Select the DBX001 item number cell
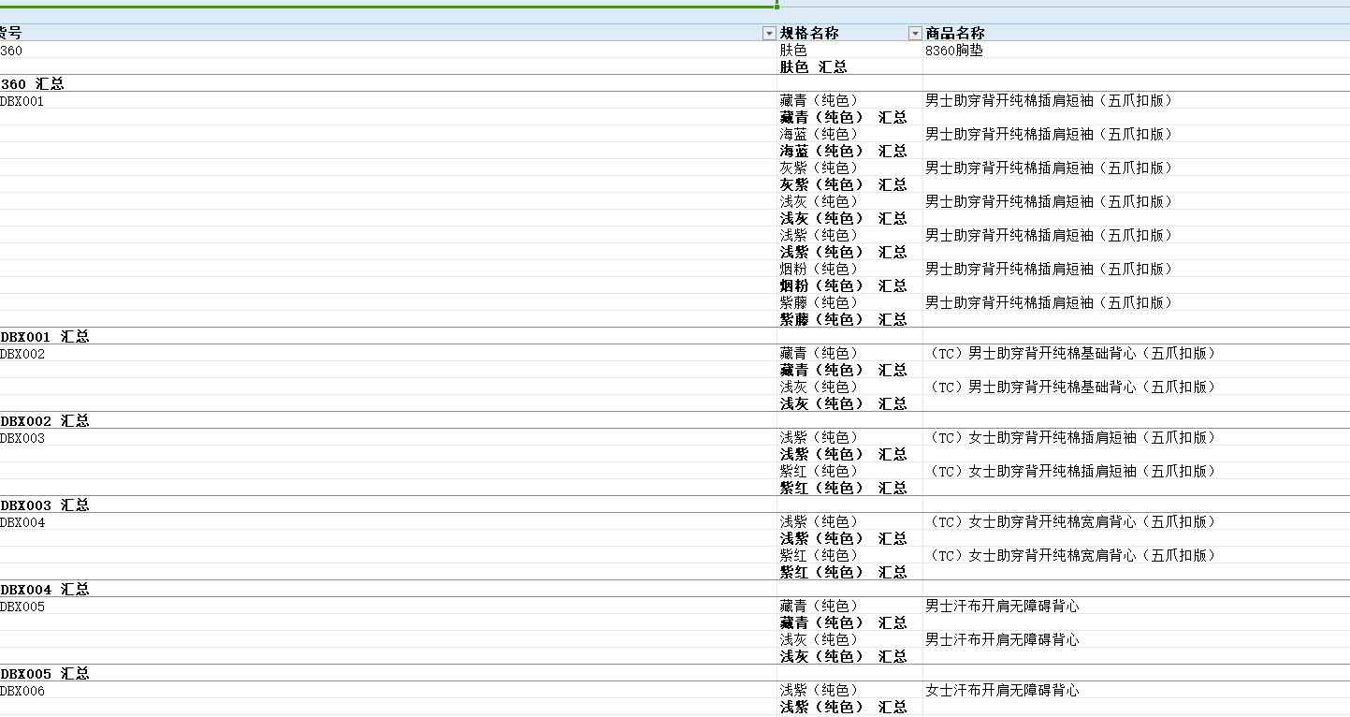 tap(22, 101)
